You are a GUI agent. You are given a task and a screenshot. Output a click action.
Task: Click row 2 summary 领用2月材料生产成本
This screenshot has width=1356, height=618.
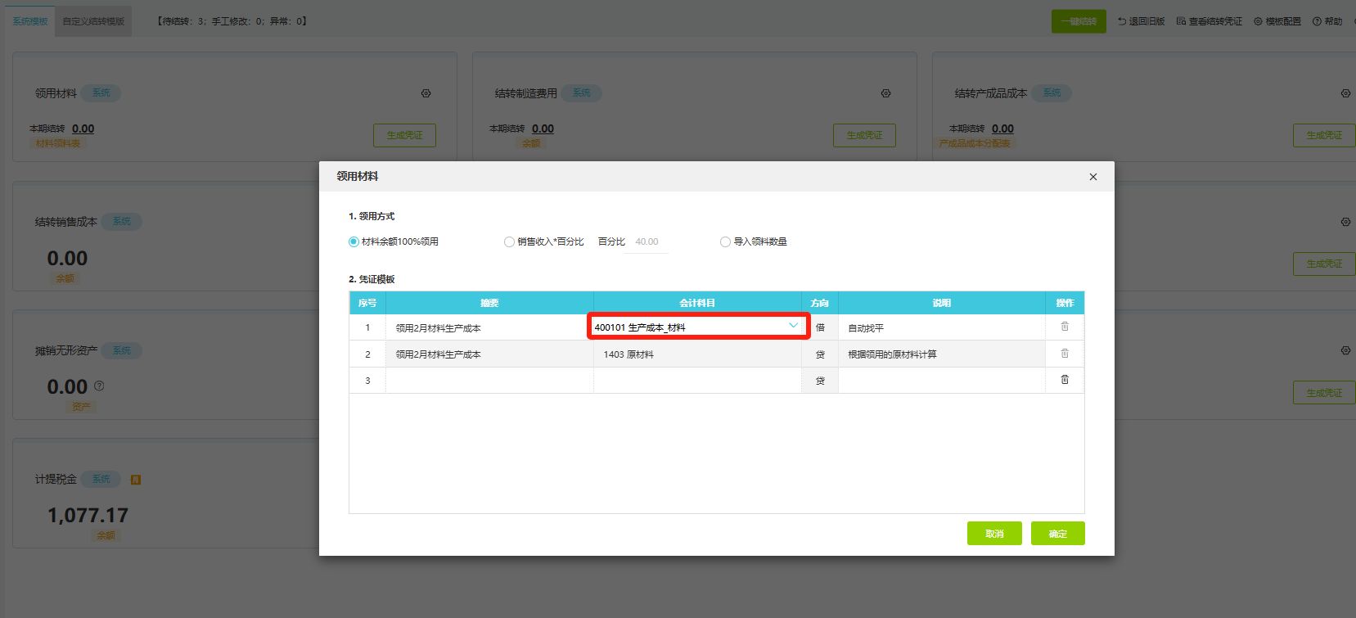489,354
